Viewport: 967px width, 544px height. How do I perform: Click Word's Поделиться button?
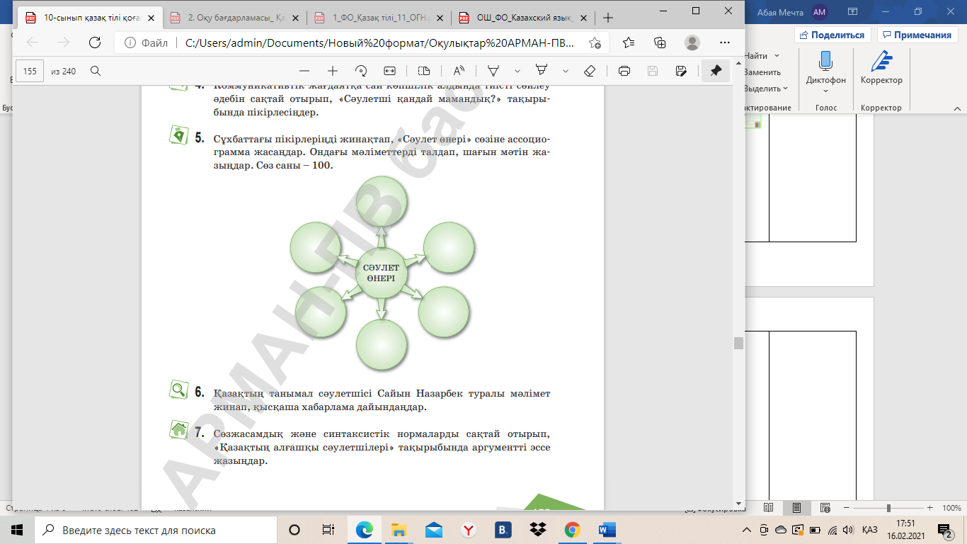[832, 35]
